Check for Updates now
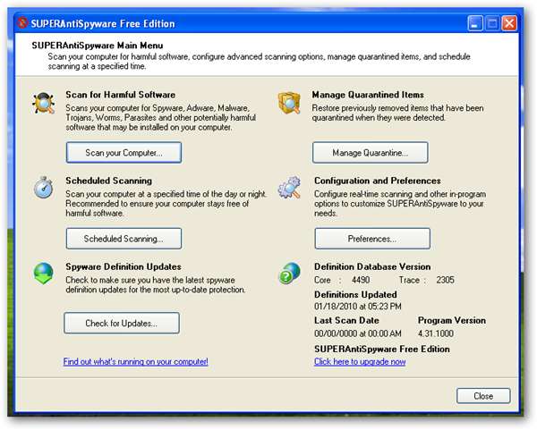Screen dimensions: 537x430 pyautogui.click(x=122, y=323)
